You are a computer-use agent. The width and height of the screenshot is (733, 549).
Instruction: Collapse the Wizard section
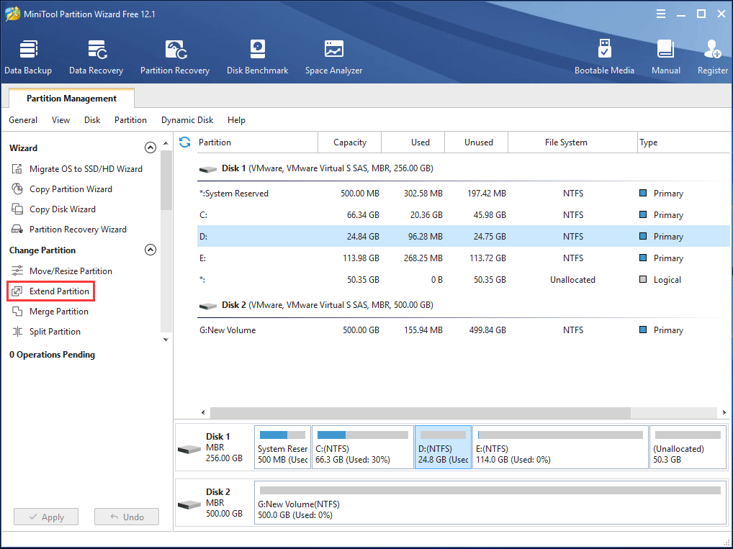pos(150,148)
